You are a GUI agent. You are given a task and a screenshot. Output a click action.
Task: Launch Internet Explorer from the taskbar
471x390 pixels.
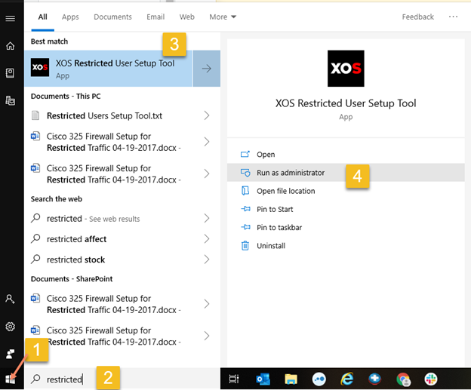click(347, 379)
